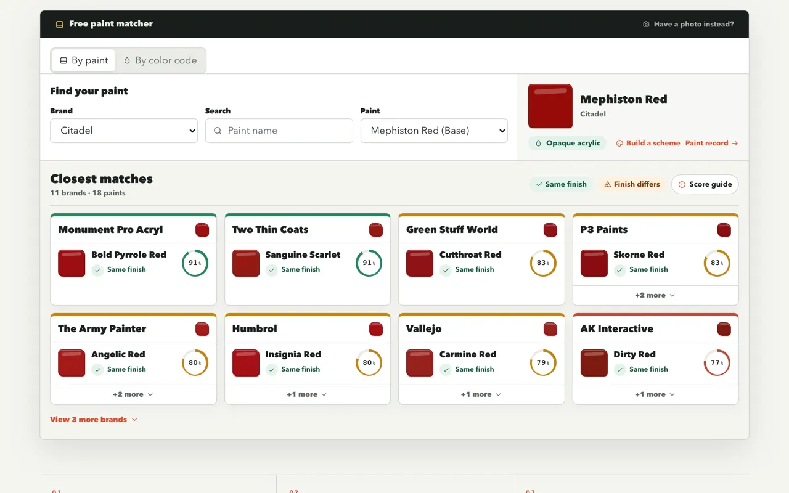Click the 77% score ring for Dirty Red
789x493 pixels.
click(717, 363)
